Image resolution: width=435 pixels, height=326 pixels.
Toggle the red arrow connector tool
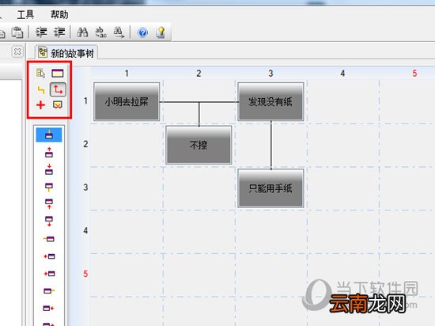pos(58,89)
